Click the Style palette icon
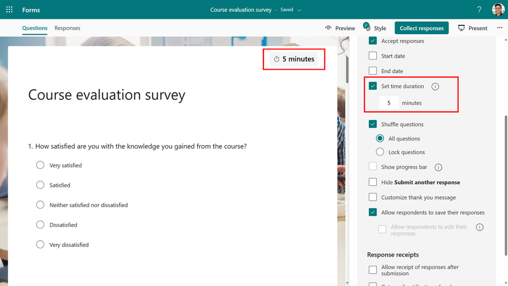This screenshot has height=286, width=508. coord(367,27)
